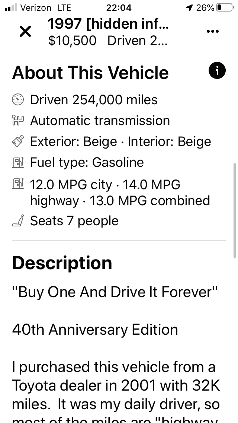This screenshot has height=423, width=238.
Task: Tap the info icon beside About This Vehicle
Action: pos(217,70)
